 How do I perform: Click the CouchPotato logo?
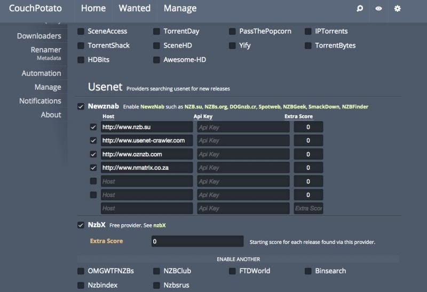pyautogui.click(x=35, y=9)
